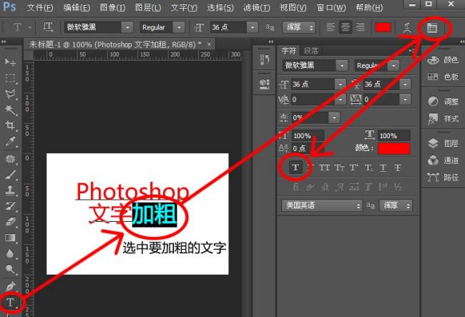Select the Brush tool
465x317 pixels.
click(x=11, y=175)
